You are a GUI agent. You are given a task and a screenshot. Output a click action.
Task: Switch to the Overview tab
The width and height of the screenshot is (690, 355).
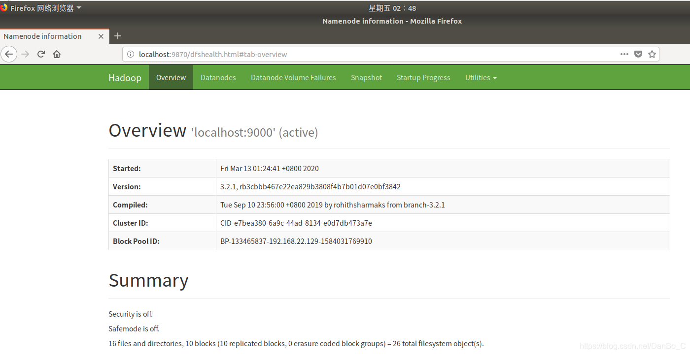coord(171,78)
